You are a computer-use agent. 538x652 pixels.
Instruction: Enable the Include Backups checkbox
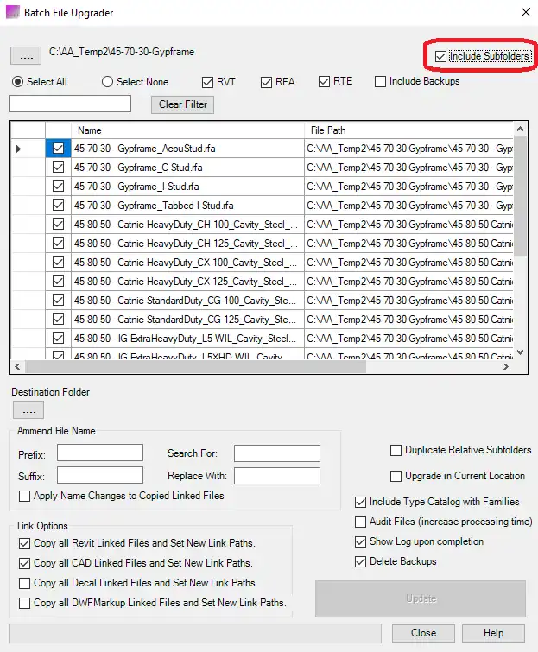pyautogui.click(x=381, y=82)
